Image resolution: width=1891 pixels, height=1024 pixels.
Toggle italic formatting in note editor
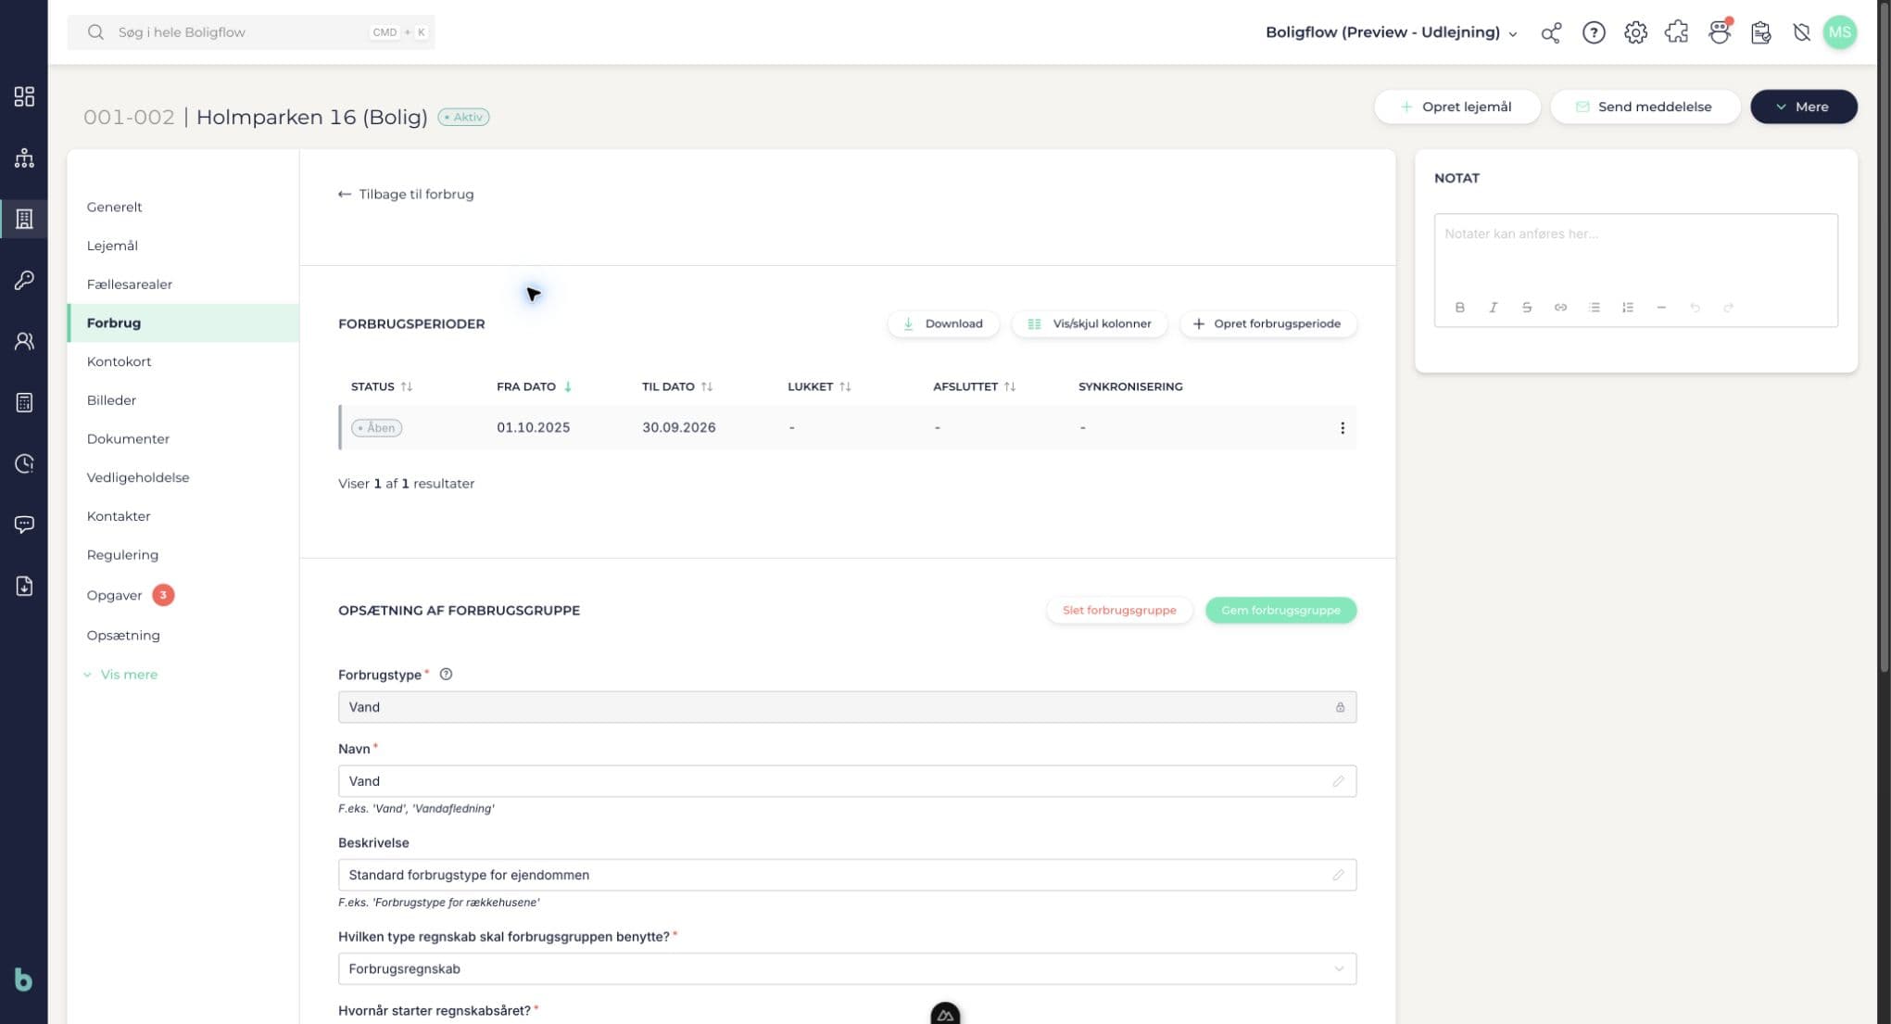click(x=1493, y=308)
